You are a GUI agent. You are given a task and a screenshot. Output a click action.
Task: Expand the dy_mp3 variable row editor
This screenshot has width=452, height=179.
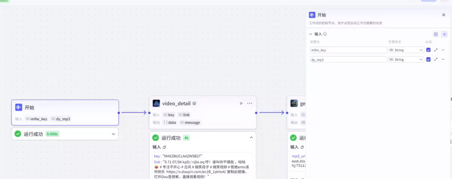[436, 60]
